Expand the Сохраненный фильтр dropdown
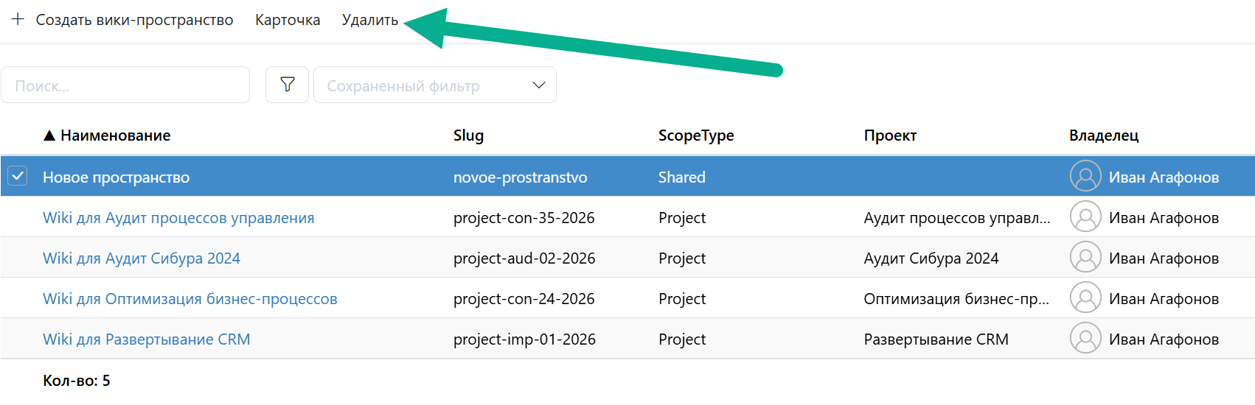 click(538, 85)
